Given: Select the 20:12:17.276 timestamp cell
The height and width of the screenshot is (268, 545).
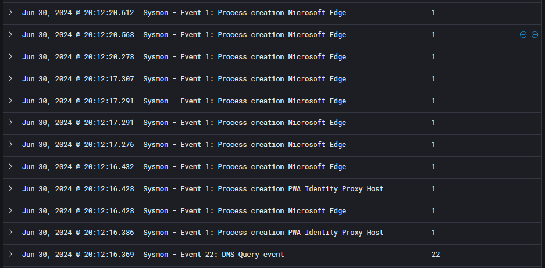Looking at the screenshot, I should click(x=78, y=145).
